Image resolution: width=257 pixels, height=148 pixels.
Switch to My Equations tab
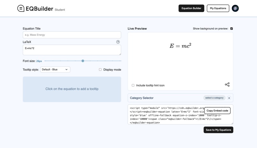click(218, 8)
